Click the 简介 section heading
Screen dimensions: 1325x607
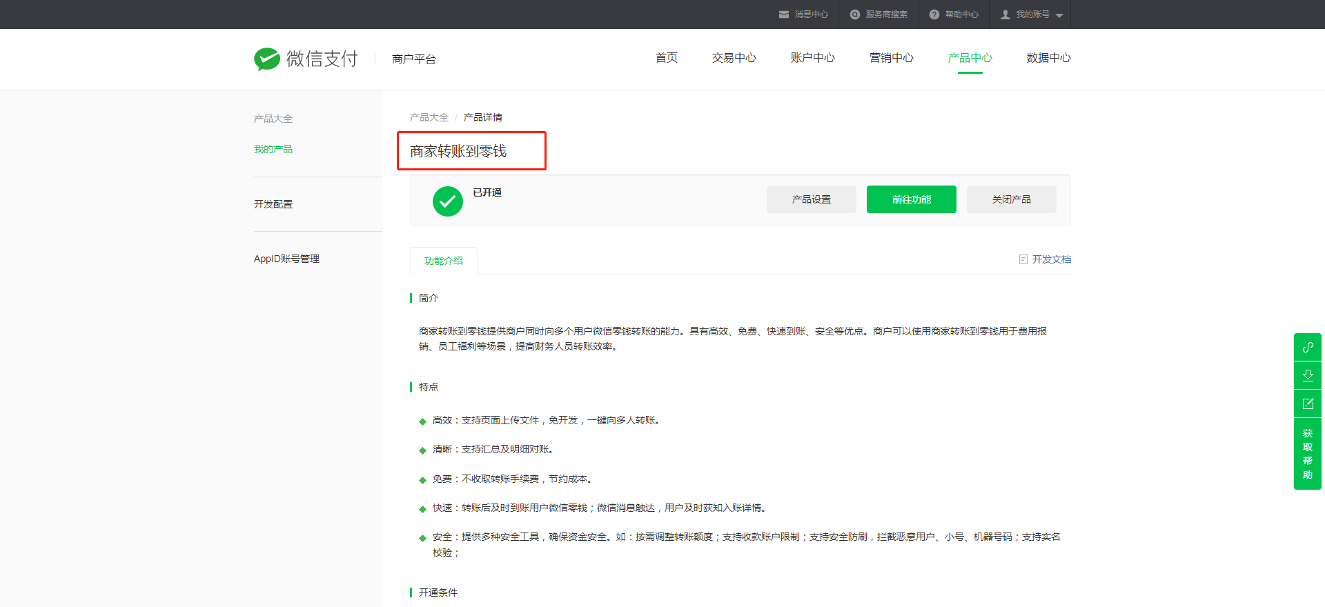(429, 298)
